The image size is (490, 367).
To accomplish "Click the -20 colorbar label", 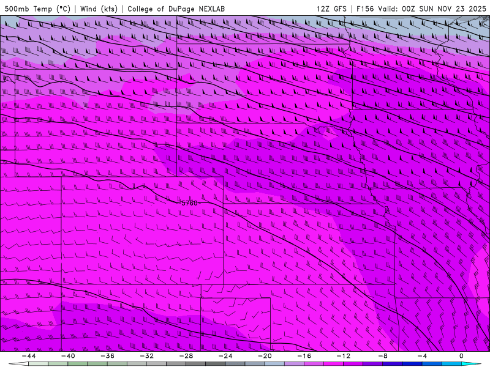I will point(265,356).
